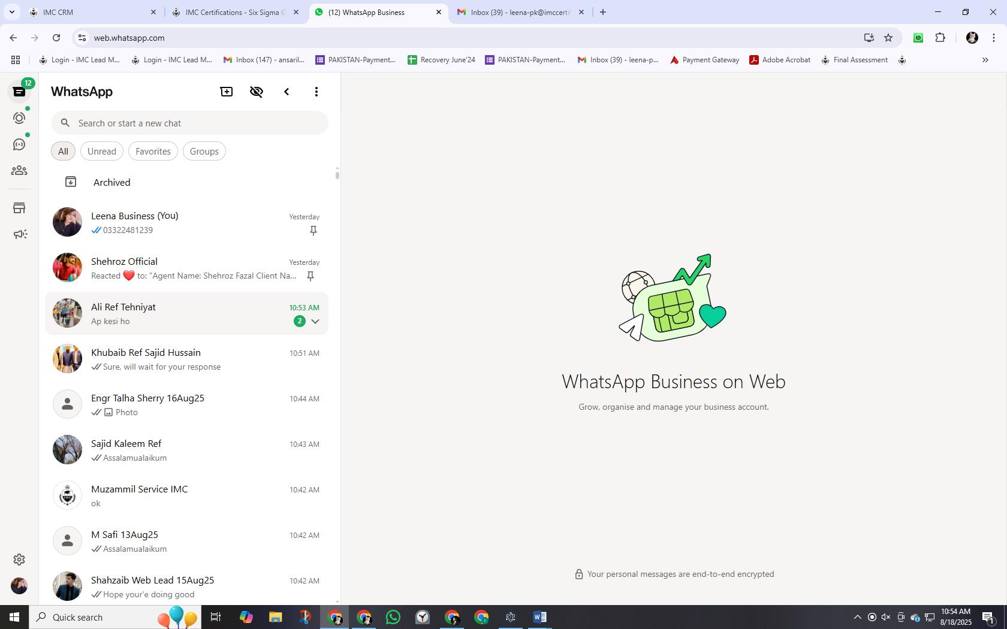Open the Windows Start menu
Screen dimensions: 1007x629
(14, 617)
